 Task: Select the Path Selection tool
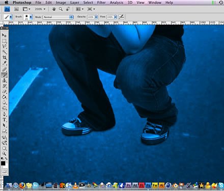pyautogui.click(x=4, y=125)
